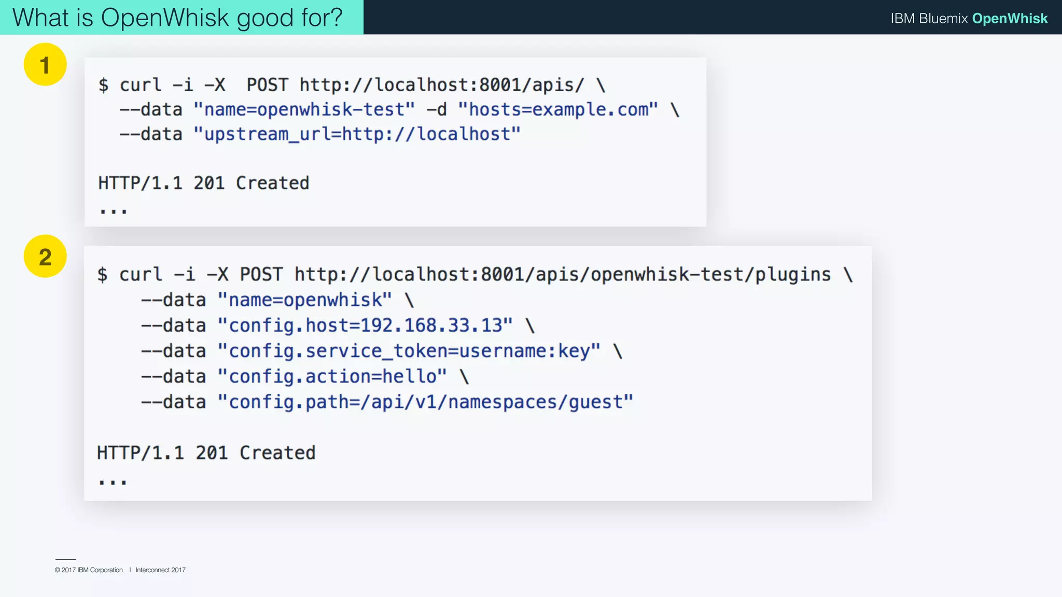1062x597 pixels.
Task: Click the 'IBM Bluemix OpenWhisk' header label
Action: click(969, 18)
